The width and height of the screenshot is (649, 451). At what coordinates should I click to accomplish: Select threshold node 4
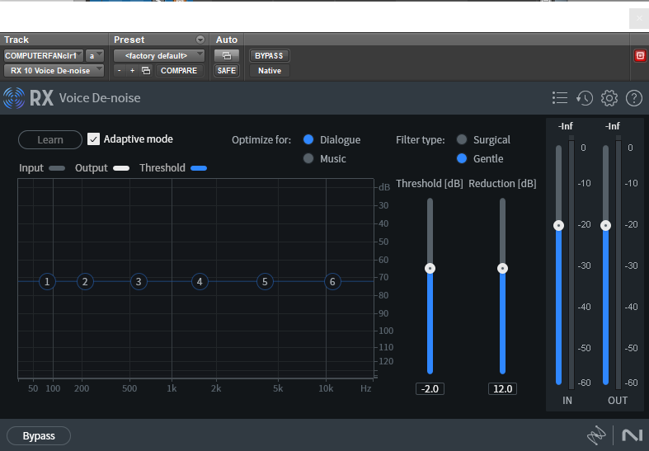pos(200,282)
